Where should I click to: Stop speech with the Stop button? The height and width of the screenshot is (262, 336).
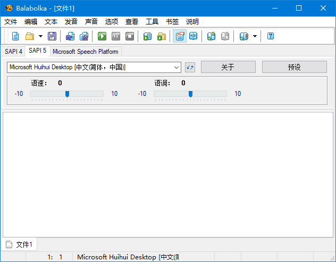click(x=130, y=36)
